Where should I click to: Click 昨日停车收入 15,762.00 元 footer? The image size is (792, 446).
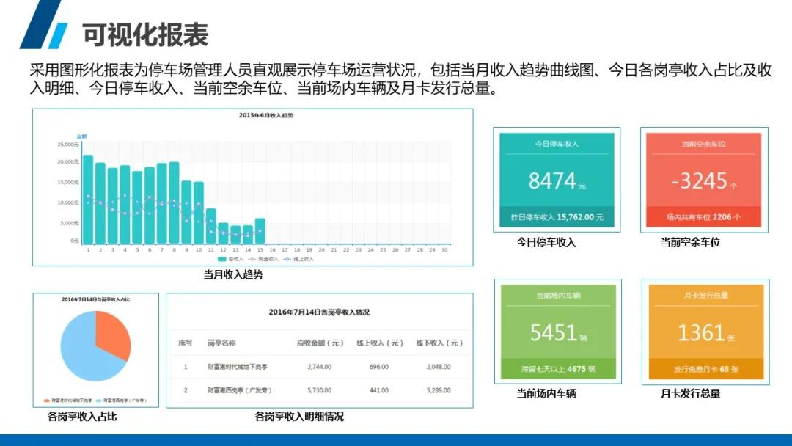coord(557,217)
